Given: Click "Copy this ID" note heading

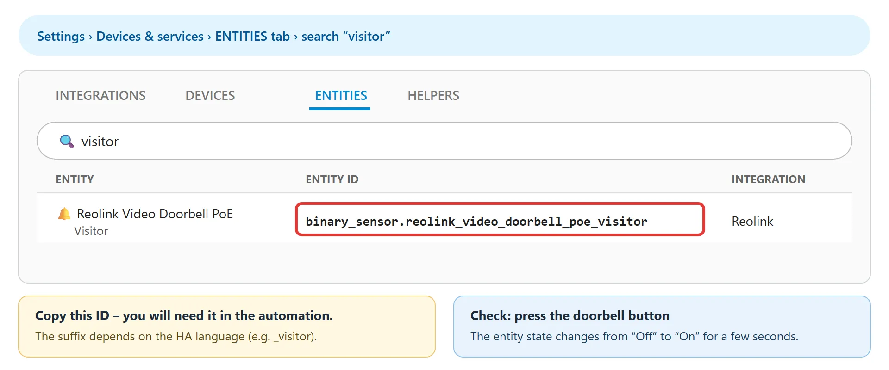Looking at the screenshot, I should 184,315.
